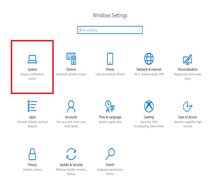Viewport: 215px width, 190px height.
Task: Open the Update & Security arrows icon
Action: pyautogui.click(x=71, y=154)
